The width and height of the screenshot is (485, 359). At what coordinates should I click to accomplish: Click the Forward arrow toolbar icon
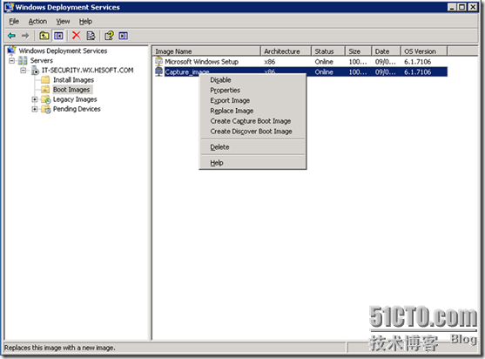[25, 36]
